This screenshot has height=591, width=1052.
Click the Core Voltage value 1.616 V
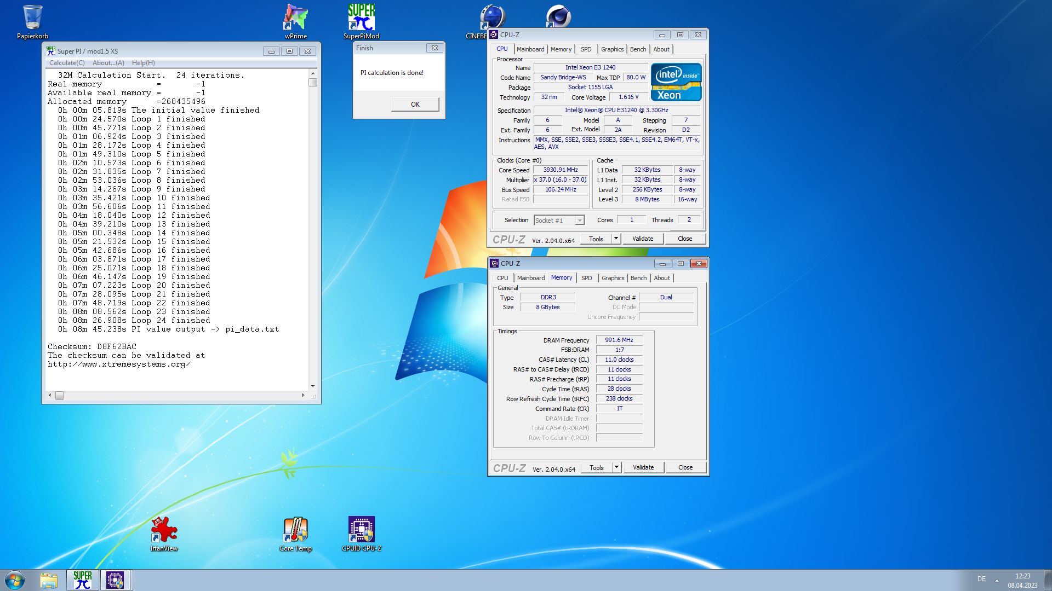(x=628, y=97)
